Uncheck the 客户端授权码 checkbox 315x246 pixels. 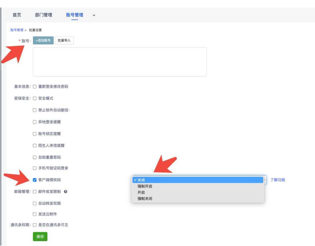(x=35, y=180)
